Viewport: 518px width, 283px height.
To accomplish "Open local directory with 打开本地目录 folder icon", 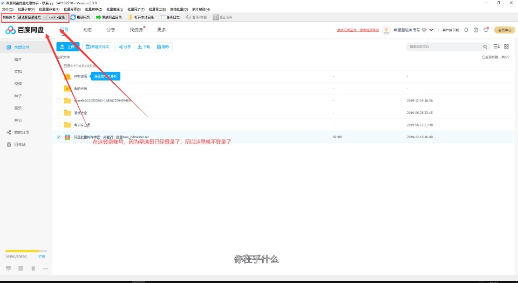I will coord(131,17).
